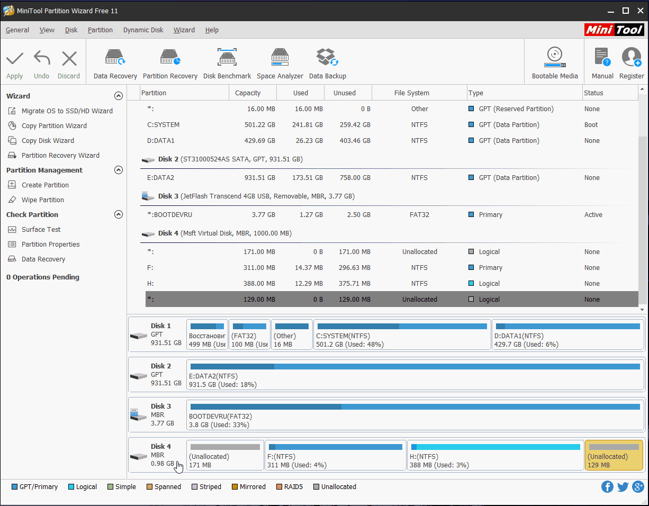Select Disk 2 icon in disk map
This screenshot has width=649, height=506.
(139, 376)
